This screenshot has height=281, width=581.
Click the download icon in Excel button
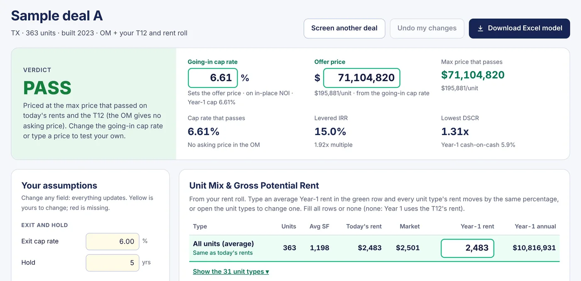click(480, 29)
